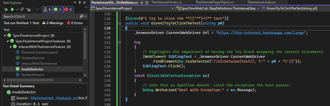Screen dimensions: 330x106
Task: Click 'Test run finished: 1 Tests' status text
Action: pos(21,23)
